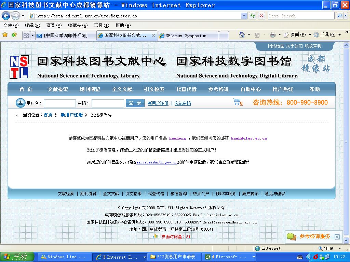The image size is (350, 262).
Task: Open 用户热线 in navigation bar
Action: tap(283, 89)
